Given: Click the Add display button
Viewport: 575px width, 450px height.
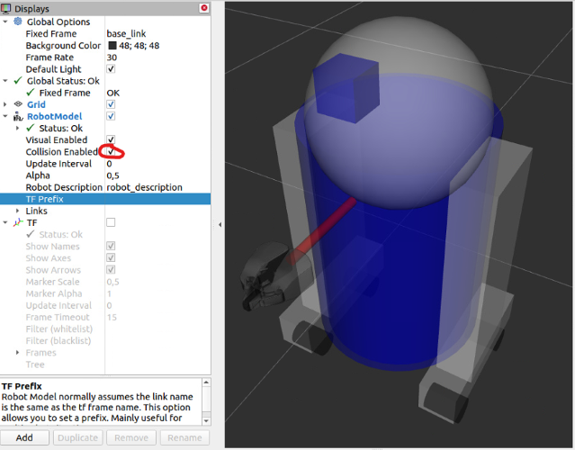Looking at the screenshot, I should pyautogui.click(x=24, y=437).
